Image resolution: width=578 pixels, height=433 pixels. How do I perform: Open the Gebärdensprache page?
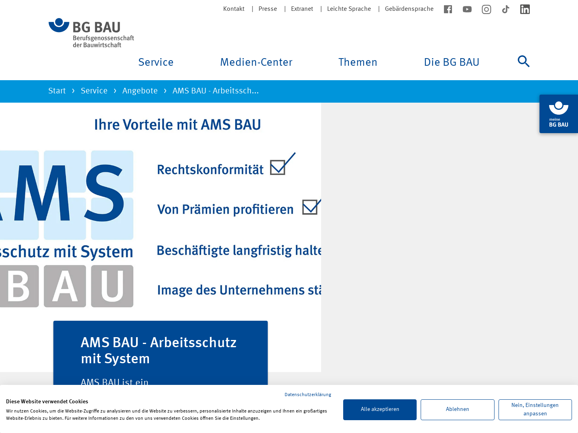409,9
